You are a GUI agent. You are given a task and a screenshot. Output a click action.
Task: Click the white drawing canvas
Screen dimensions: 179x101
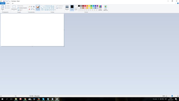tap(32, 30)
